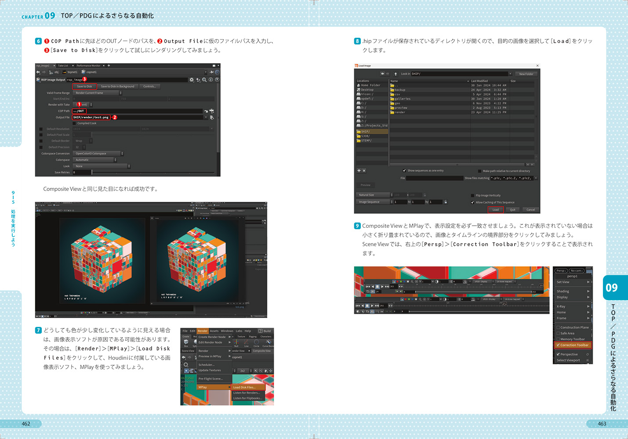Viewport: 628px width, 439px height.
Task: Click the up-directory arrow in Load Image
Action: tap(396, 74)
